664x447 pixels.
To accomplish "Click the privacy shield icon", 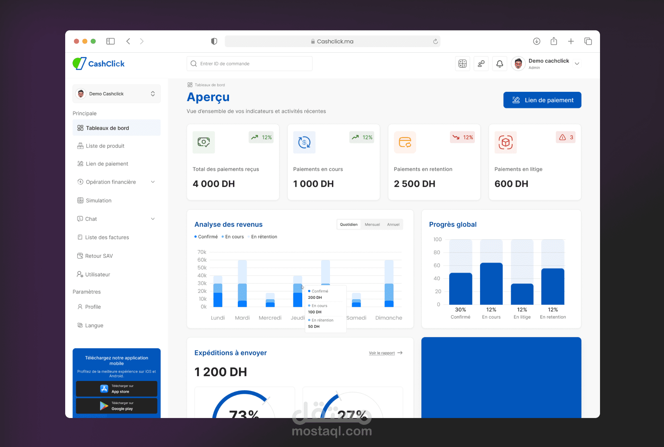I will [214, 41].
